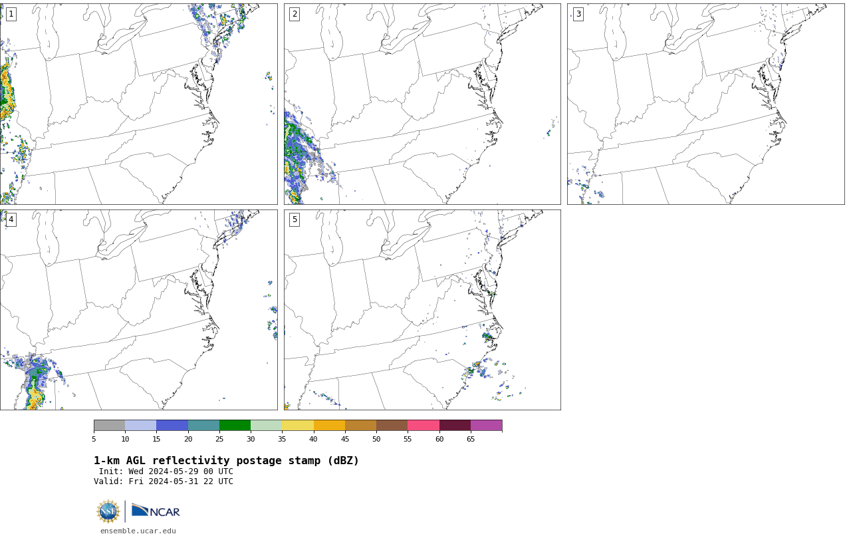Click the colorbar tick label 15

coord(156,439)
